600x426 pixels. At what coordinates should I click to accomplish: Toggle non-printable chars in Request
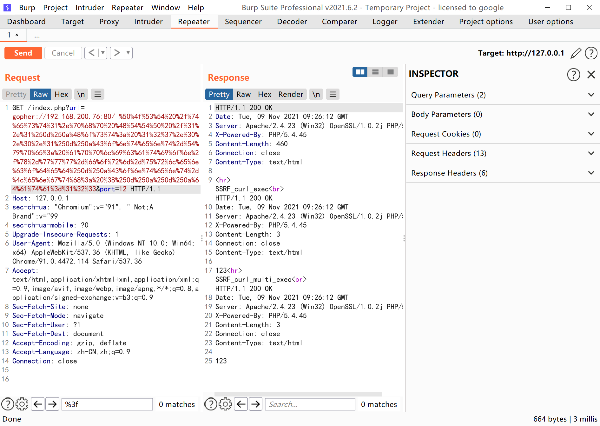[81, 94]
